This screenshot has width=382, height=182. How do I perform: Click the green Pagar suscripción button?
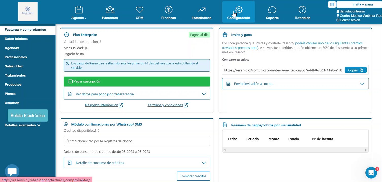(x=137, y=81)
